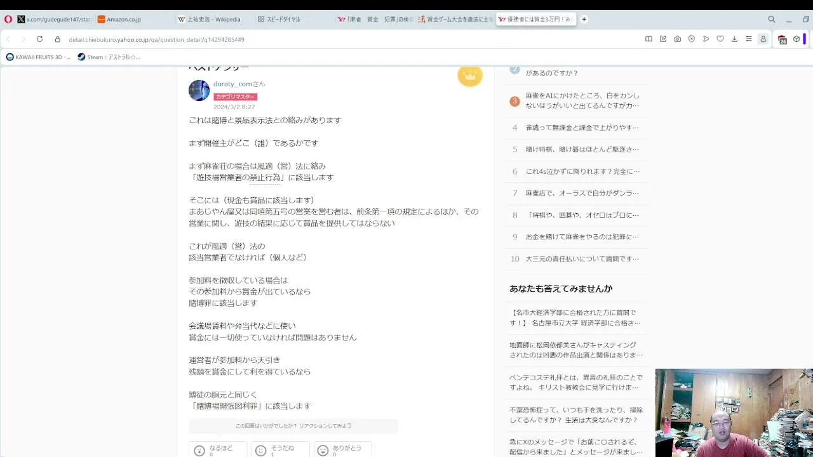Click the ad blocker shield icon
The image size is (813, 457).
[692, 39]
